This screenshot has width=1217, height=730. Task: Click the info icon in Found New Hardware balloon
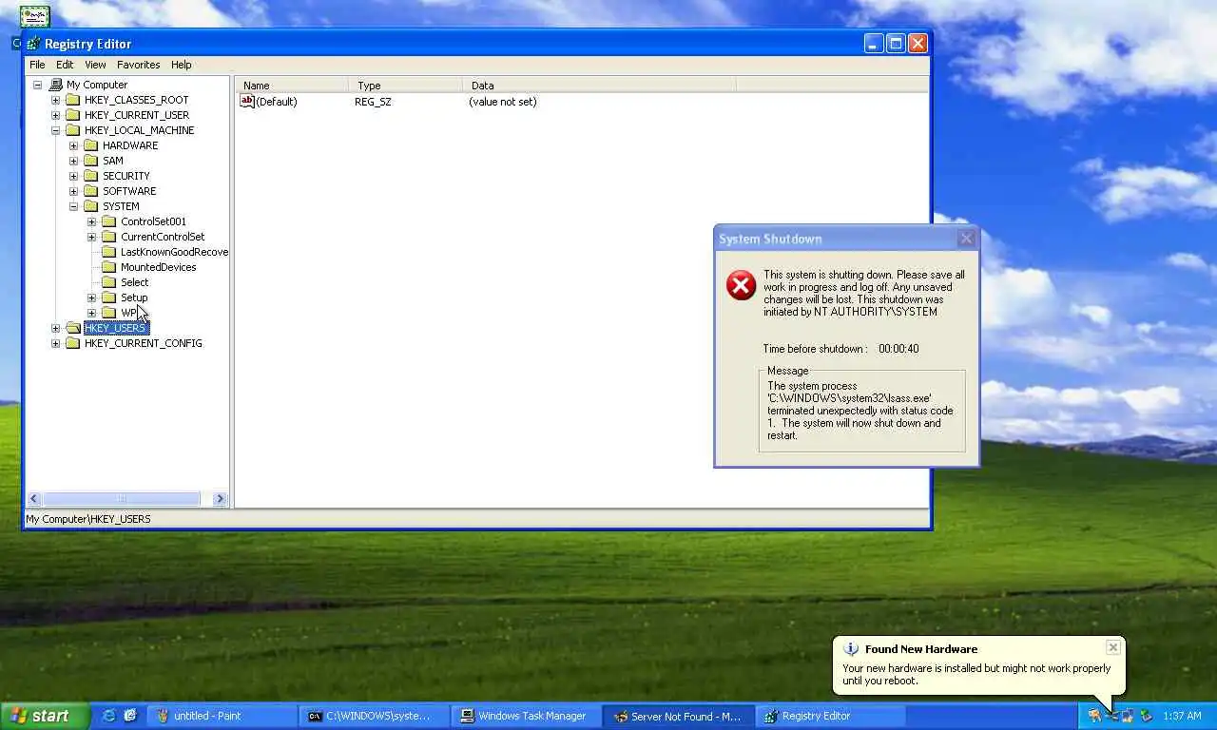[x=852, y=649]
